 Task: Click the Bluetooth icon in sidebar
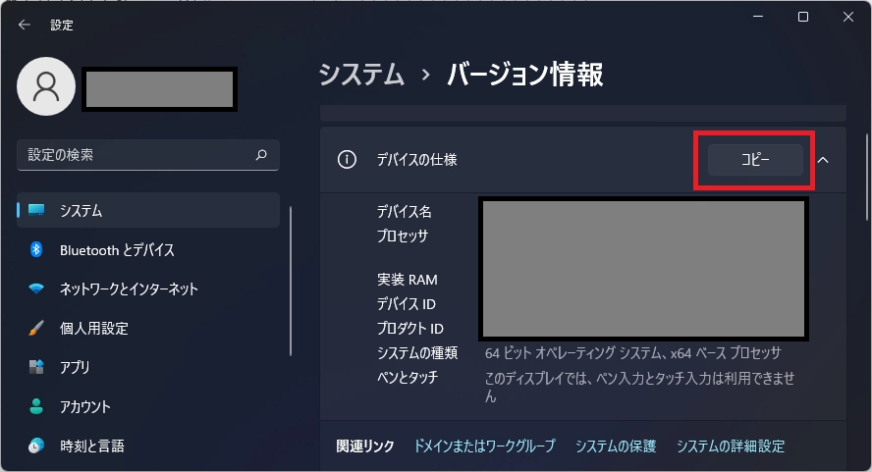pyautogui.click(x=36, y=249)
